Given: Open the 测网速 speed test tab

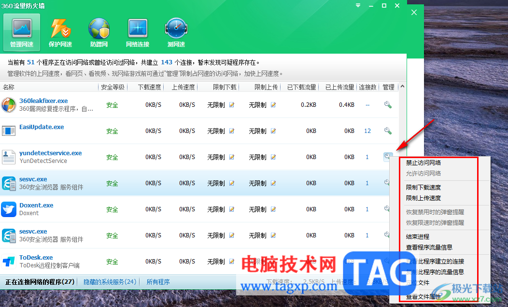Looking at the screenshot, I should [176, 32].
